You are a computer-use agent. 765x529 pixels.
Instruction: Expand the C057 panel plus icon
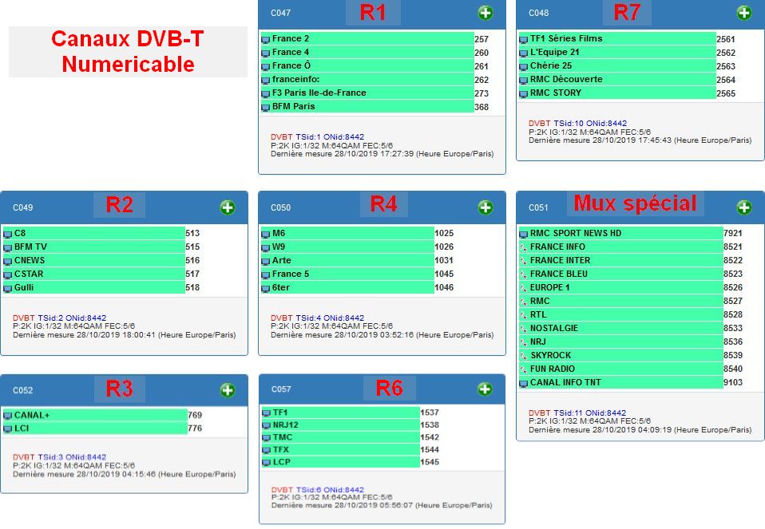tap(485, 389)
